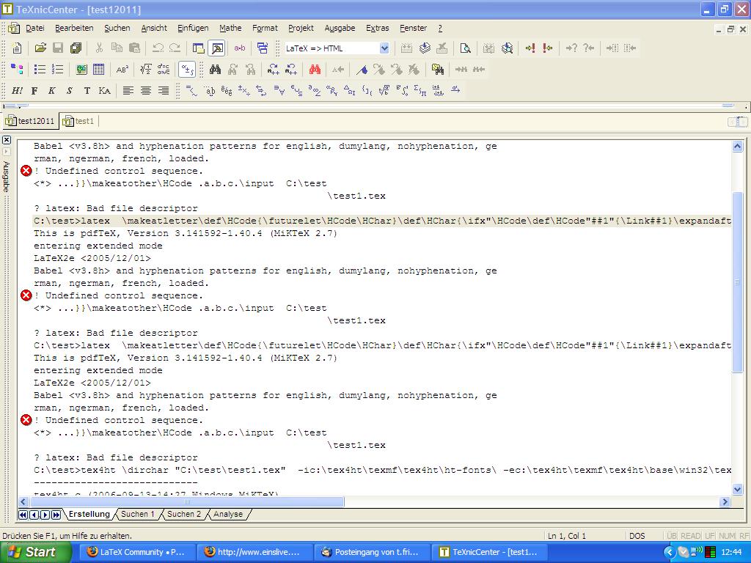Insert numbered enumerate list icon
Screen dimensions: 751x563
point(57,70)
